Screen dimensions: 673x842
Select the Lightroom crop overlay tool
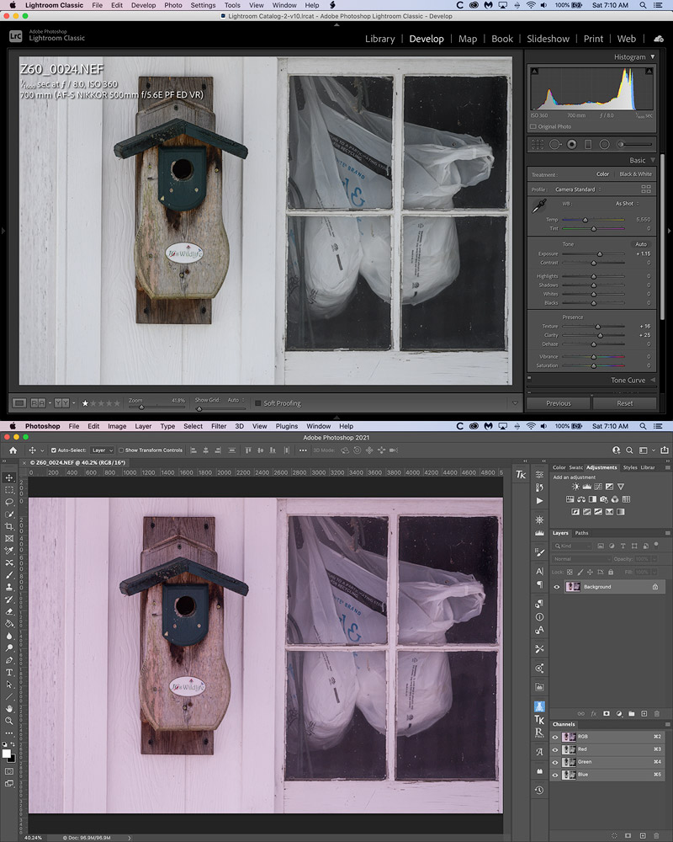pyautogui.click(x=538, y=144)
